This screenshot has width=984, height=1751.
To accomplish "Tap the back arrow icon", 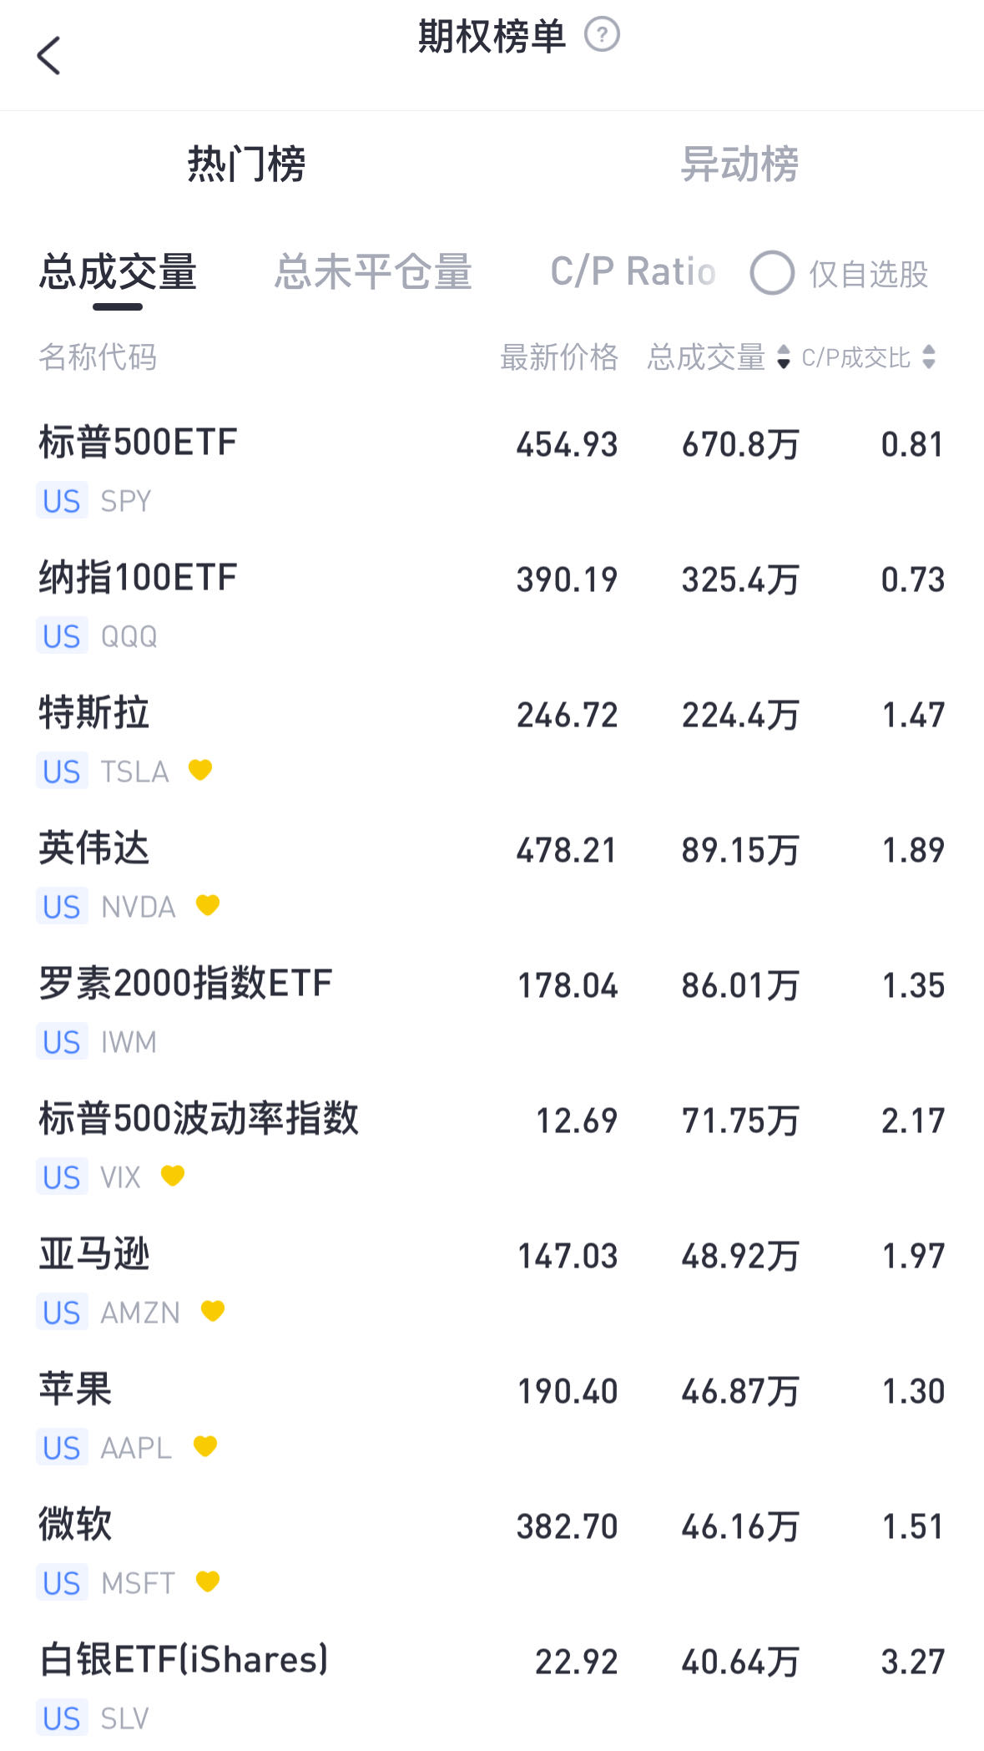I will 49,56.
